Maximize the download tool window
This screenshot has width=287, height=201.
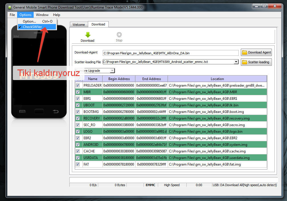pyautogui.click(x=264, y=6)
